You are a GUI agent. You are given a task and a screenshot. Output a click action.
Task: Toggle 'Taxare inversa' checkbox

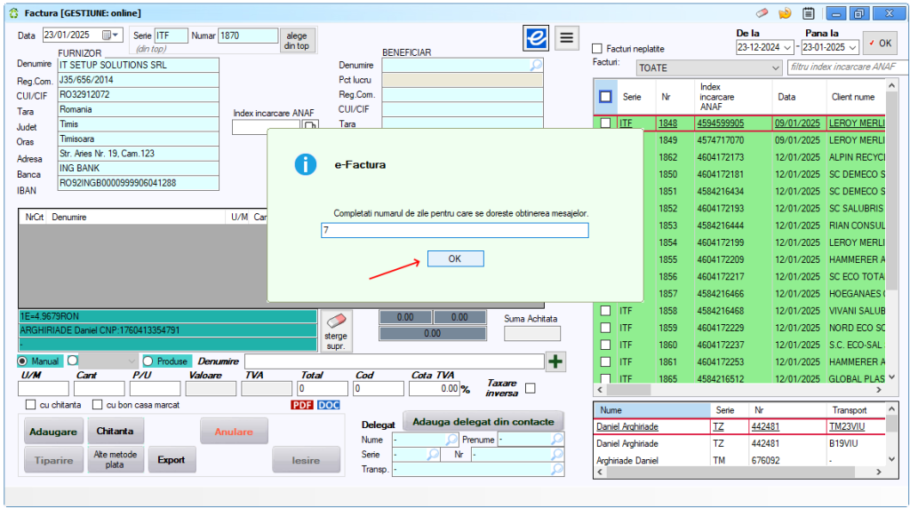(530, 388)
